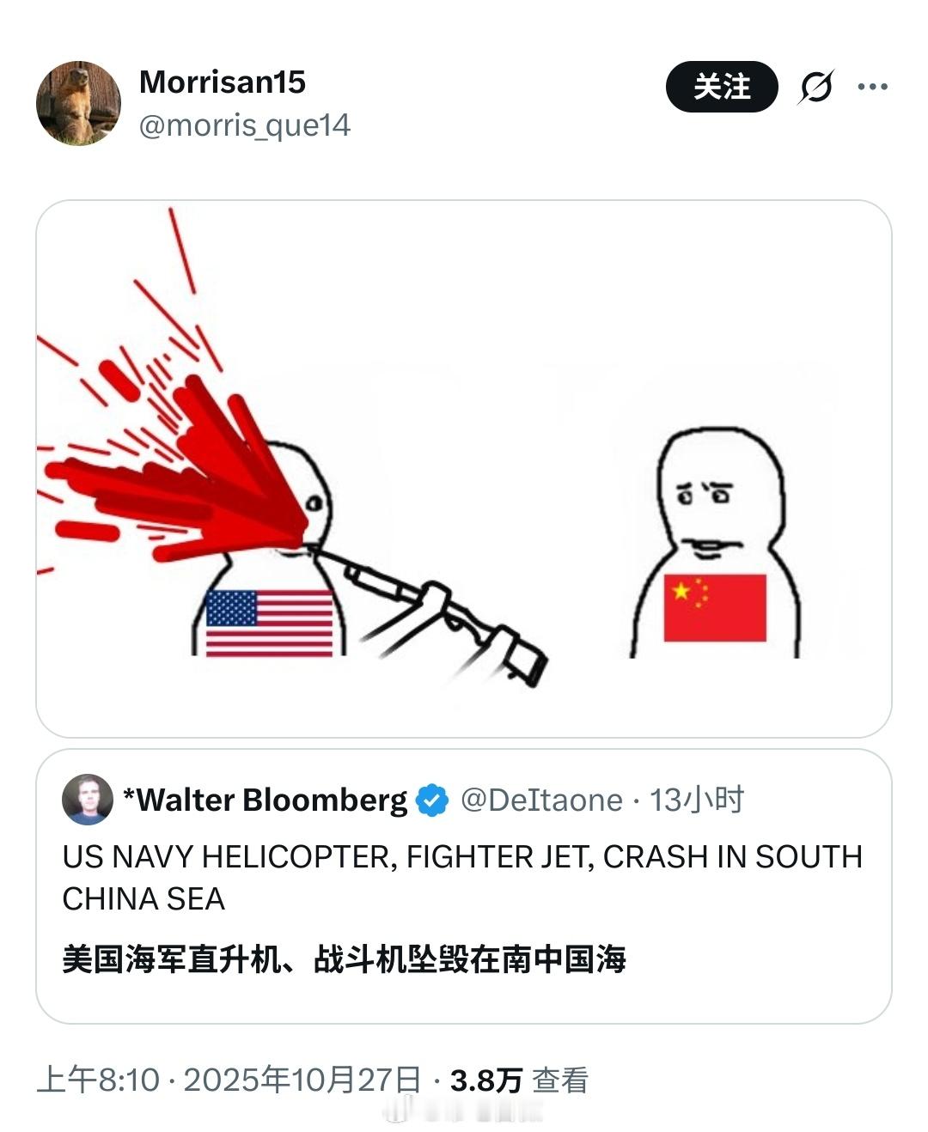
Task: Tap the 关注 follow button
Action: tap(722, 87)
